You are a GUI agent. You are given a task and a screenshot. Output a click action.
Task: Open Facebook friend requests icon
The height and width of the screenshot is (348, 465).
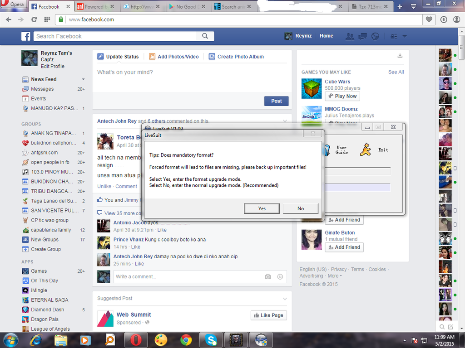click(350, 36)
